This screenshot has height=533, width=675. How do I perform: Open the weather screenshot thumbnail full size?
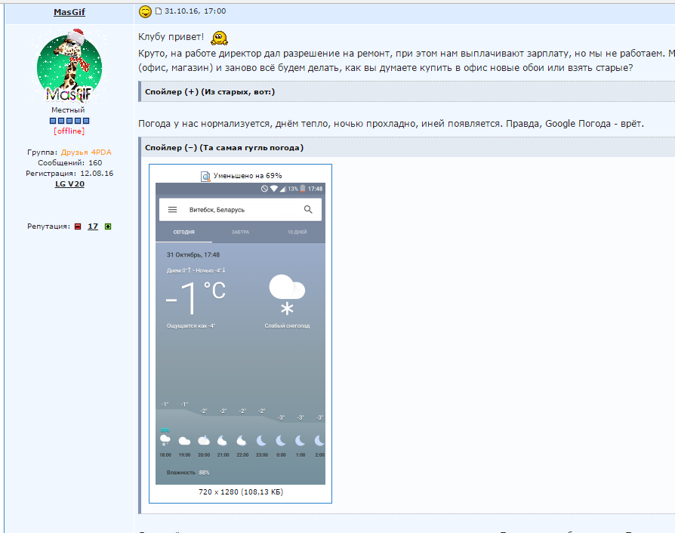coord(240,334)
